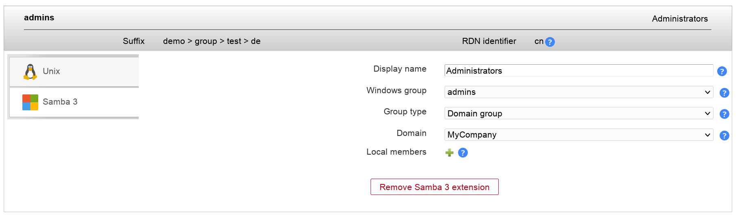Add local members with green plus
This screenshot has width=742, height=221.
tap(449, 153)
